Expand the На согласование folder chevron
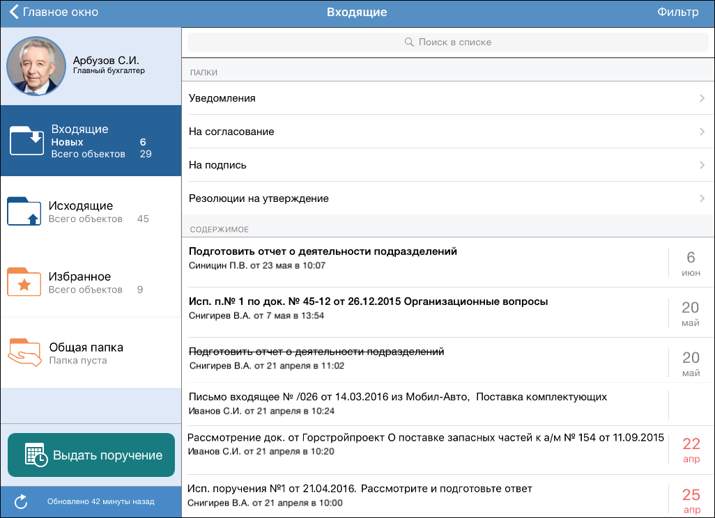This screenshot has height=518, width=715. (x=702, y=132)
